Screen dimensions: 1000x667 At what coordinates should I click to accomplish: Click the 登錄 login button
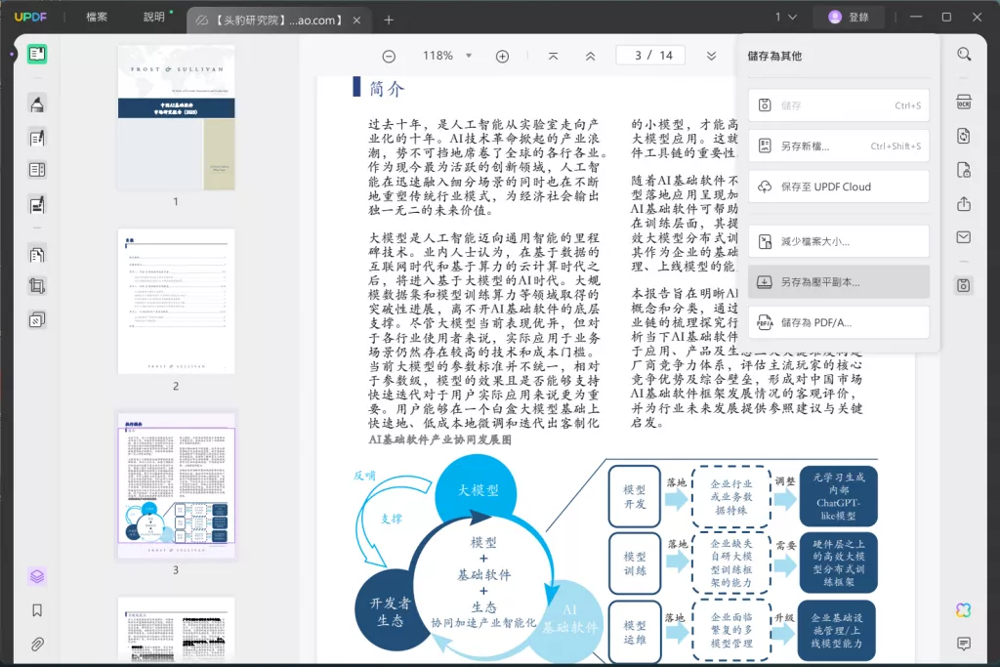tap(850, 18)
